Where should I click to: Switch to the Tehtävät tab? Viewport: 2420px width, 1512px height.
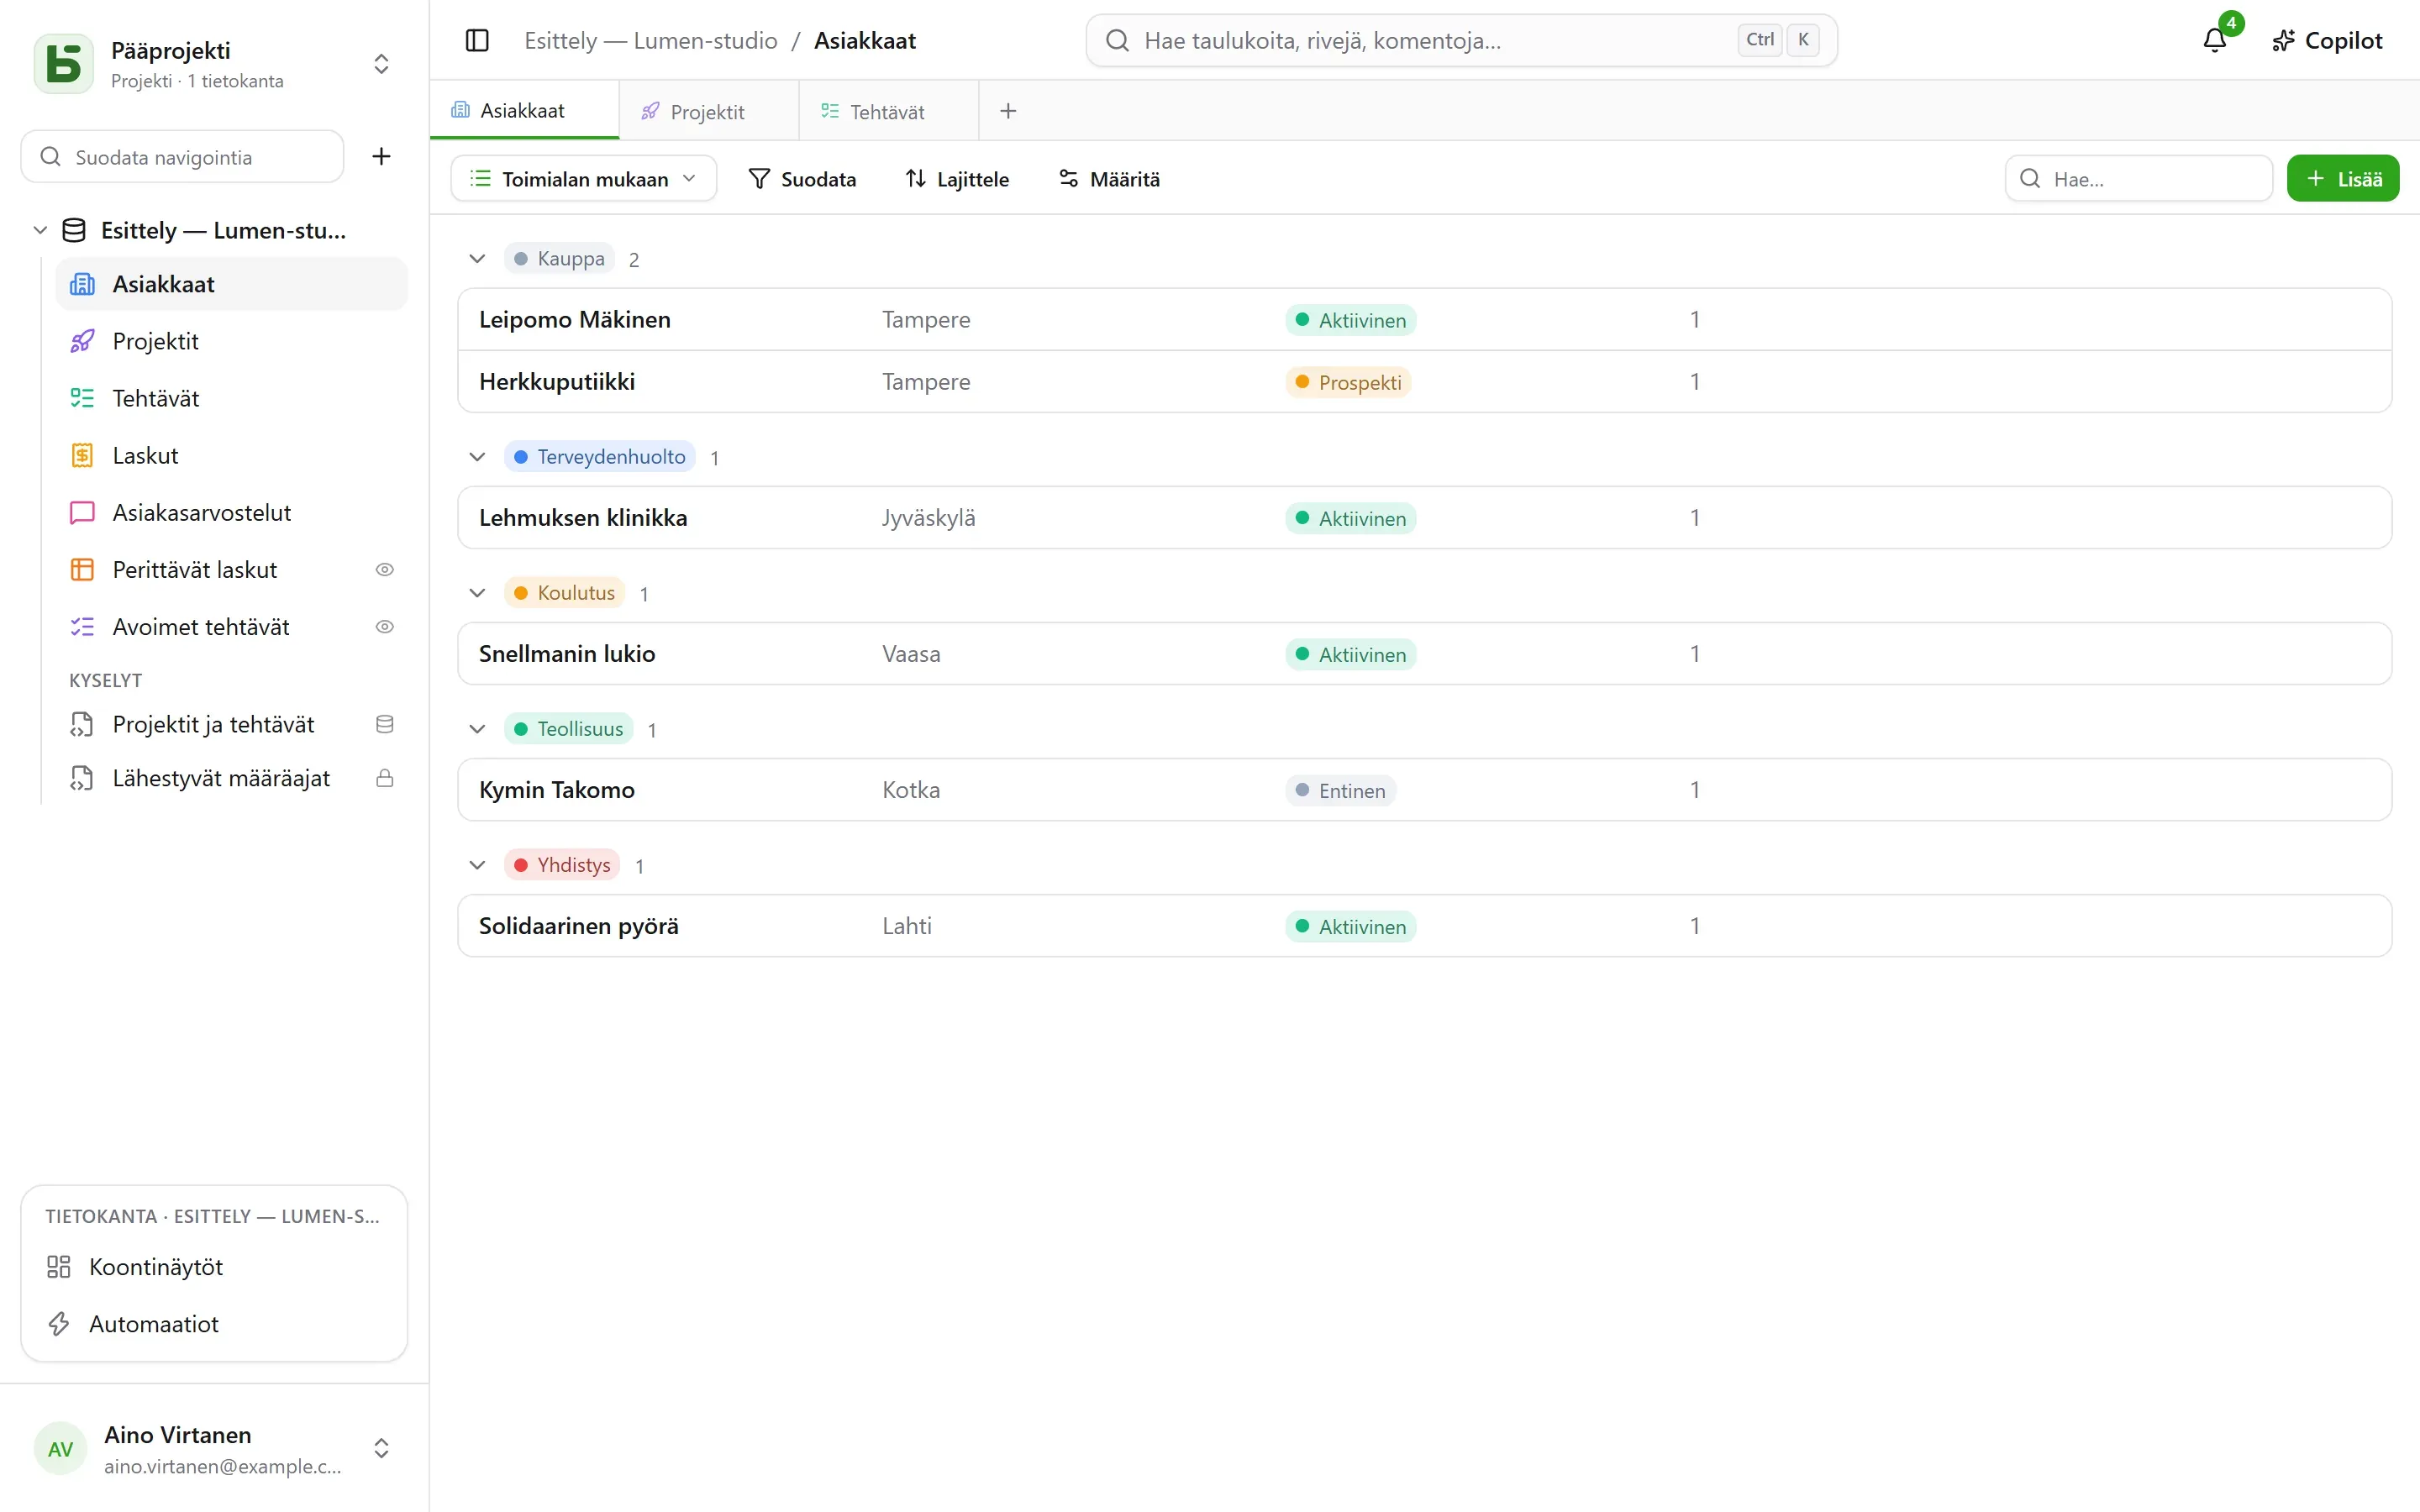click(x=888, y=111)
